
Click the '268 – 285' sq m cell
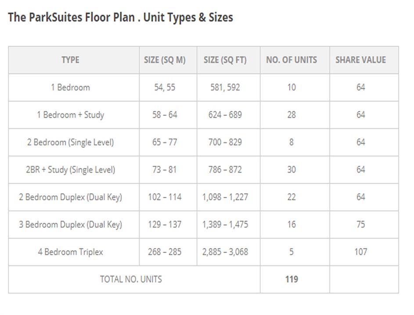point(165,252)
